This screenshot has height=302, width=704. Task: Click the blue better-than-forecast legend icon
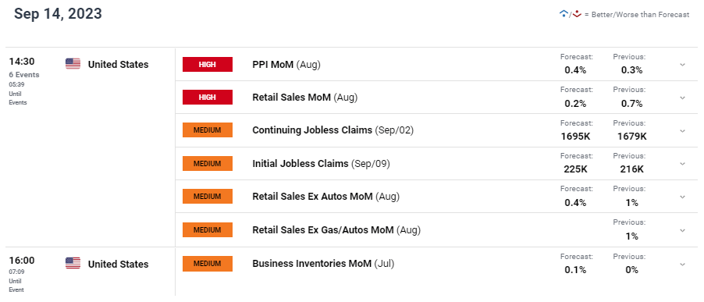pos(564,14)
